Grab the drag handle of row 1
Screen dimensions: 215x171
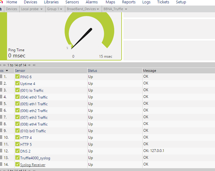click(1, 76)
